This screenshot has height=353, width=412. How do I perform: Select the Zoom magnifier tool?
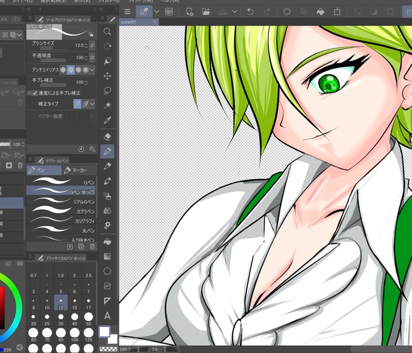pos(107,32)
